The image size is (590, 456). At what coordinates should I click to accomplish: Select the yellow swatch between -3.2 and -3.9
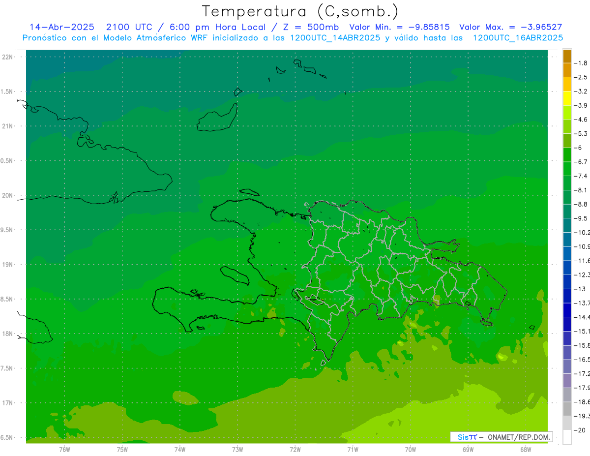[567, 98]
